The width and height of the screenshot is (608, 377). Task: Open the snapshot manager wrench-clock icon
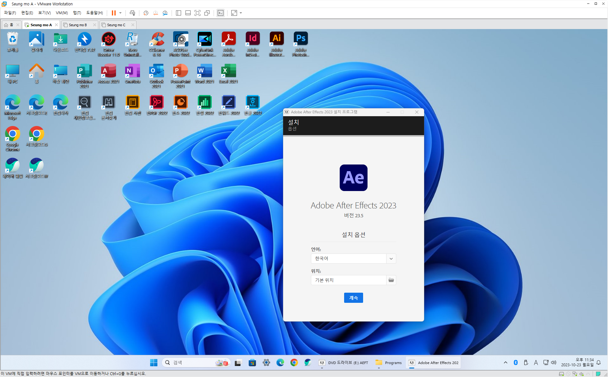pos(165,13)
